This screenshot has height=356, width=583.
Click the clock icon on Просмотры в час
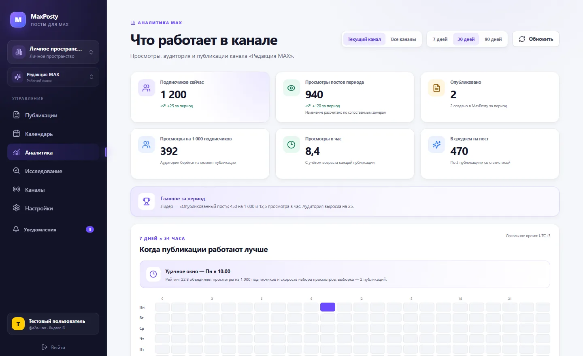click(291, 144)
